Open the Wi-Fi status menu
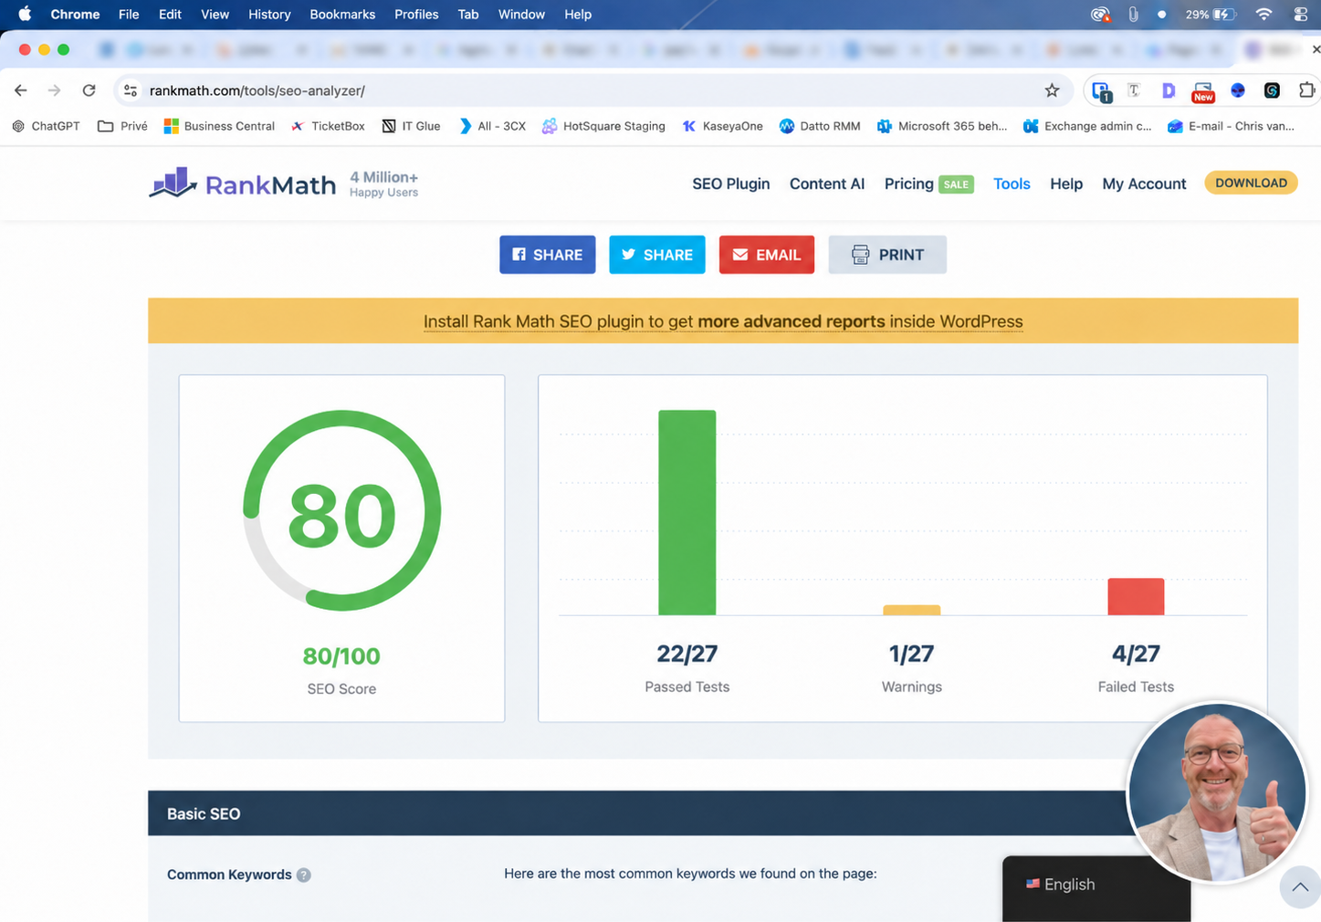Screen dimensions: 1321x922 1263,15
